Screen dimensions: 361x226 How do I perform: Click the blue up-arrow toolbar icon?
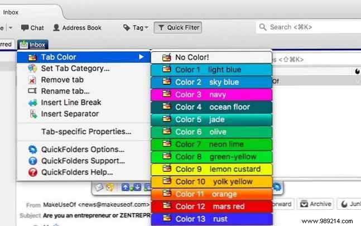[126, 187]
